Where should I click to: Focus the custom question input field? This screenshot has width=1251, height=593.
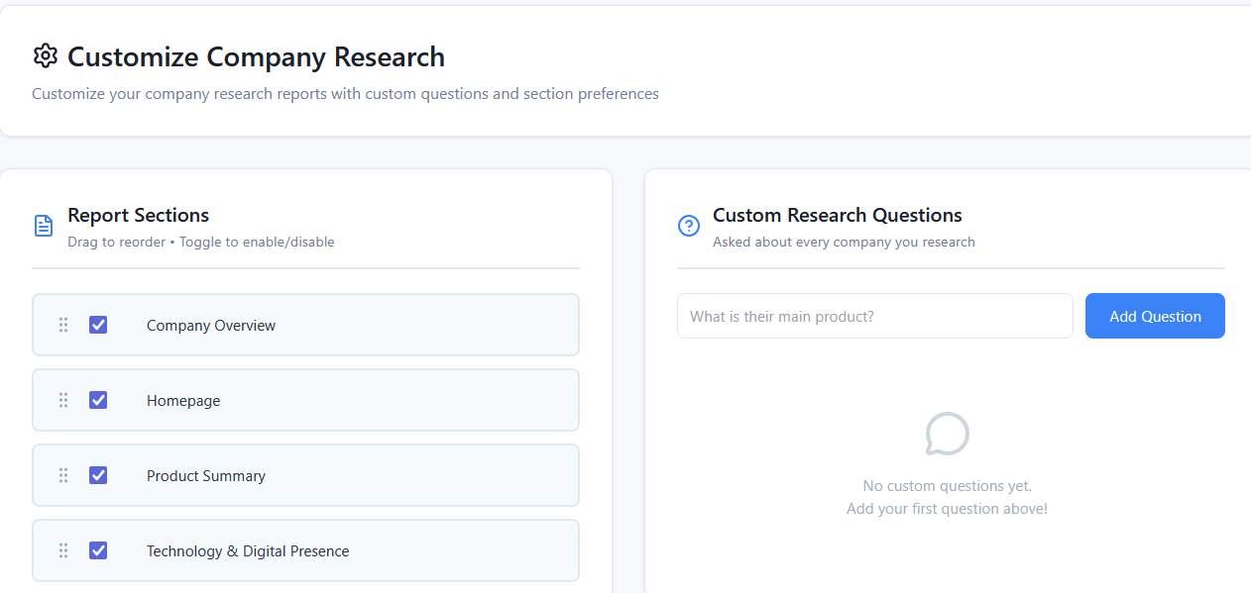tap(874, 316)
